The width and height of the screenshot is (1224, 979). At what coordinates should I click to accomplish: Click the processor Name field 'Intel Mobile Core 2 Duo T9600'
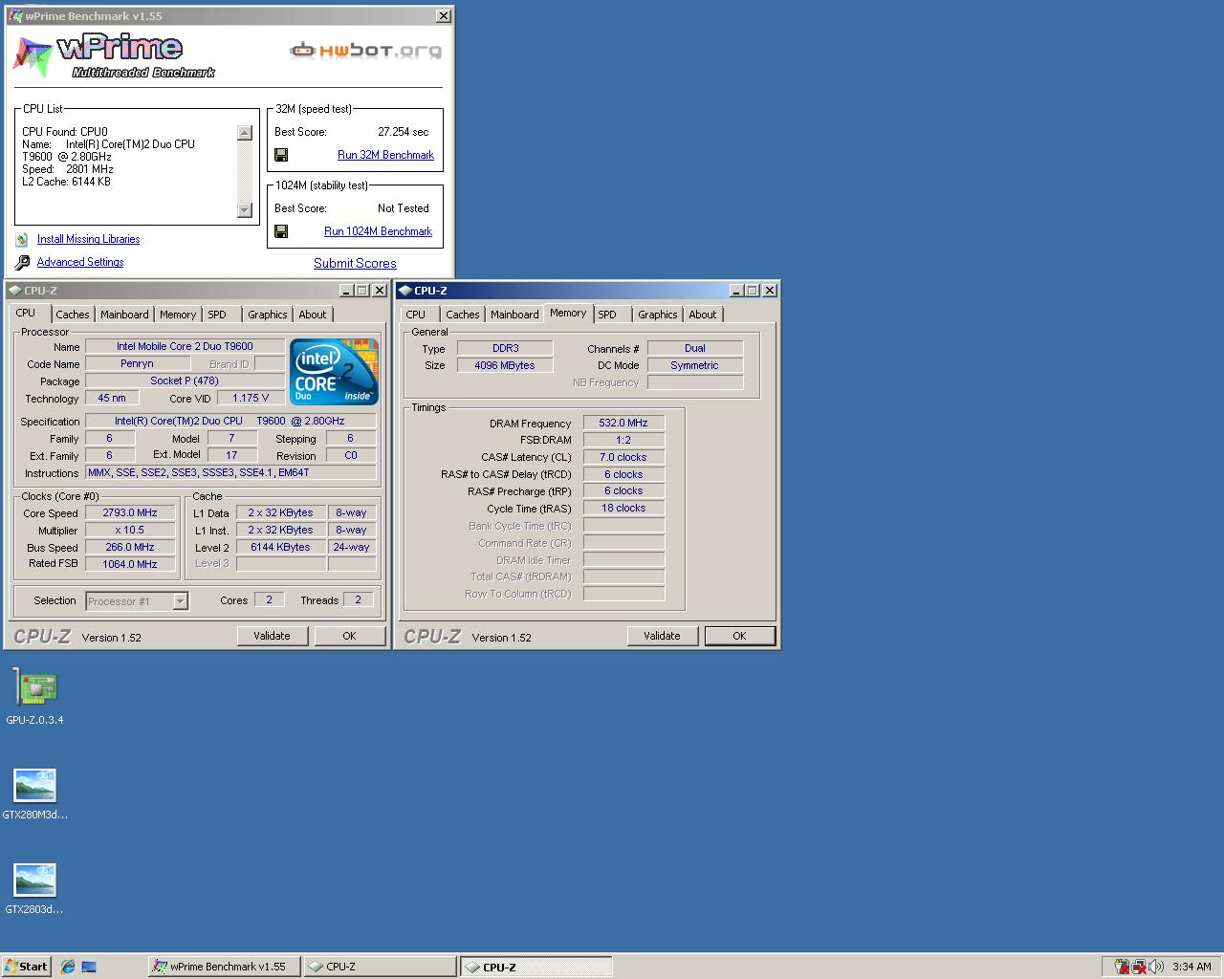click(x=185, y=346)
